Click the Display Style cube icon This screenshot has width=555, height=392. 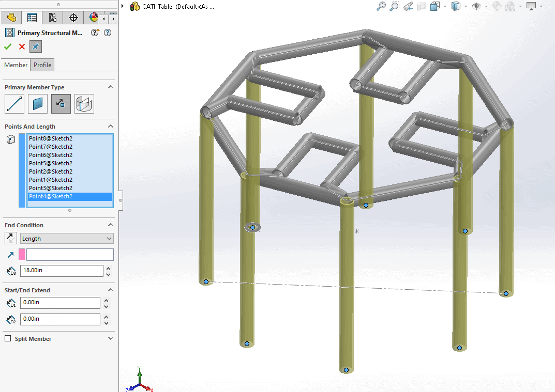[x=456, y=6]
